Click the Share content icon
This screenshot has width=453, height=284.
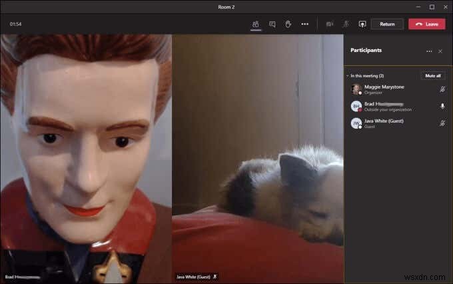(362, 24)
